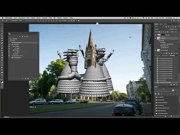Switch to the Pfade tab
Screen dimensions: 180x135
tap(165, 24)
